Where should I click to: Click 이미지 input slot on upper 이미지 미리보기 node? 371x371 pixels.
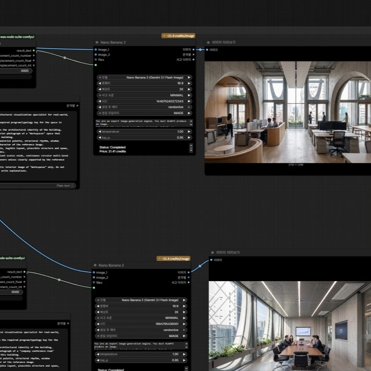click(x=207, y=50)
